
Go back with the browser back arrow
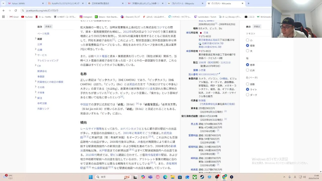(4, 11)
